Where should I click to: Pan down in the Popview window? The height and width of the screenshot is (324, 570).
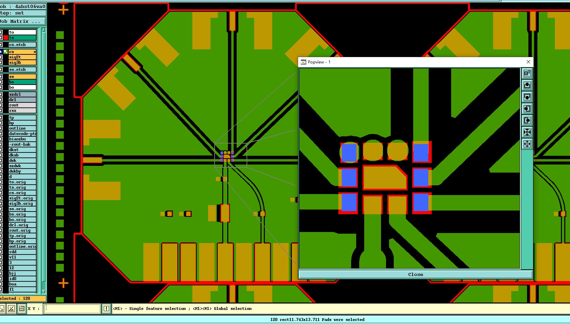(x=527, y=97)
